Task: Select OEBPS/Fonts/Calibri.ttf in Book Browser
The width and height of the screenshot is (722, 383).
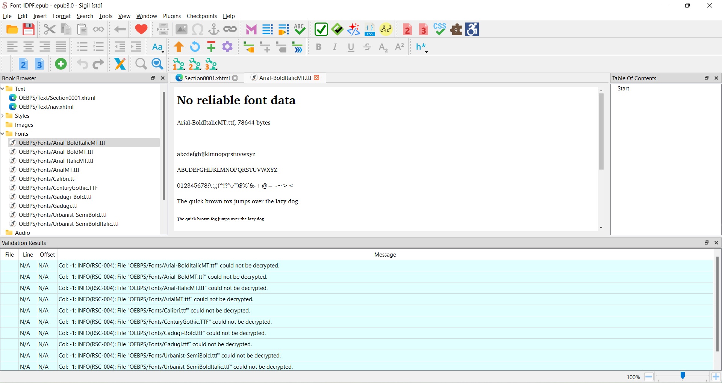Action: [x=47, y=179]
